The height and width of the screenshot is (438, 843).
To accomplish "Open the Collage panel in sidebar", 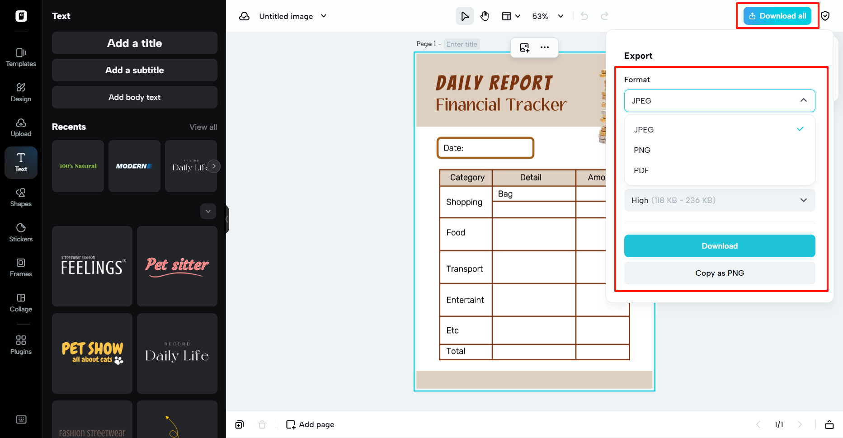I will tap(21, 302).
